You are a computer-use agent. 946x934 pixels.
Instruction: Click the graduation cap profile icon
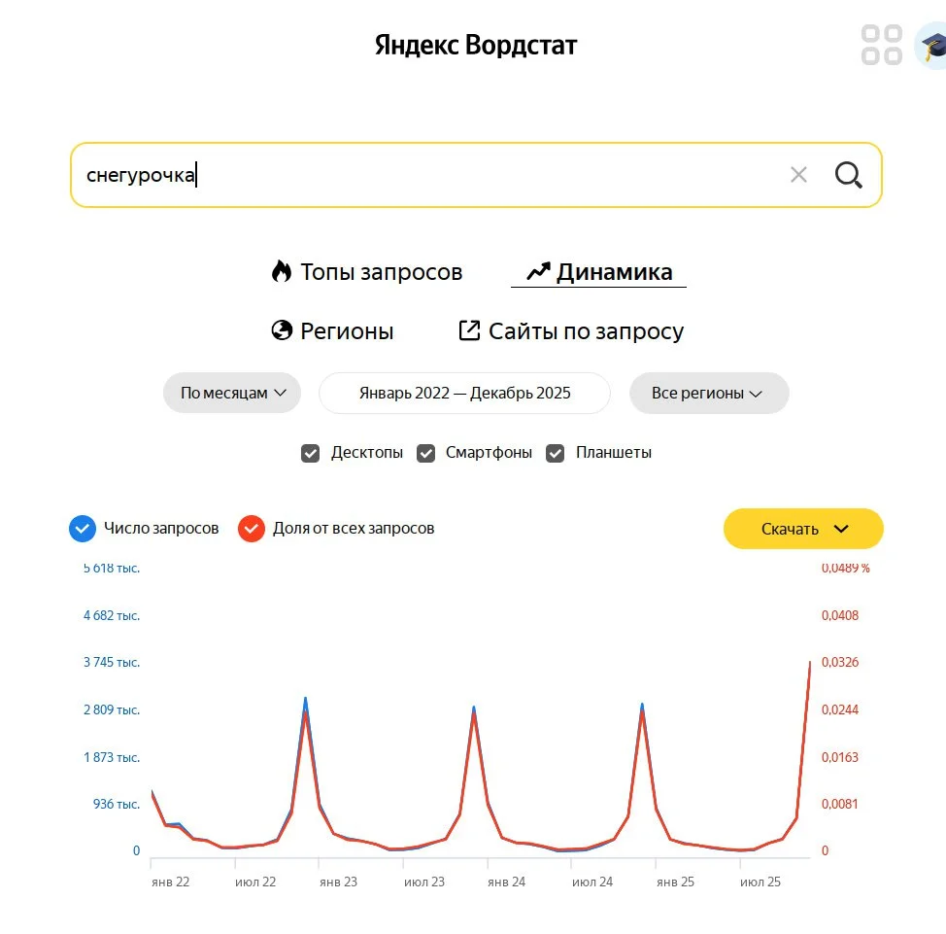[932, 45]
